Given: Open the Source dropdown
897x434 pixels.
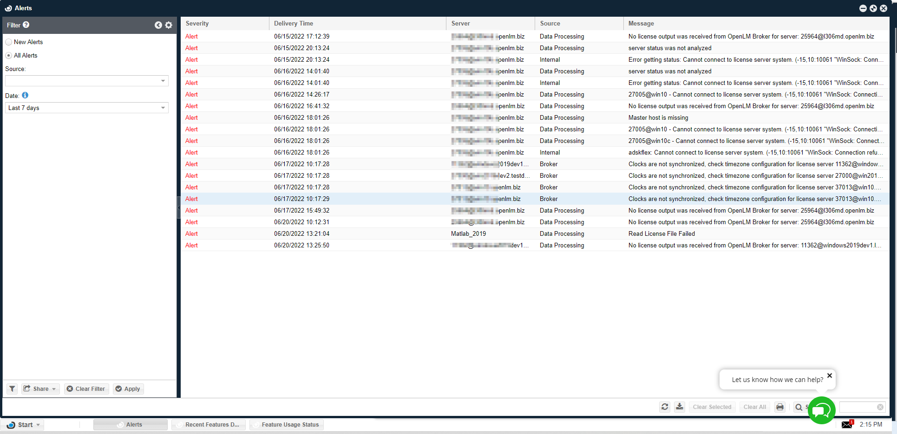Looking at the screenshot, I should 86,81.
